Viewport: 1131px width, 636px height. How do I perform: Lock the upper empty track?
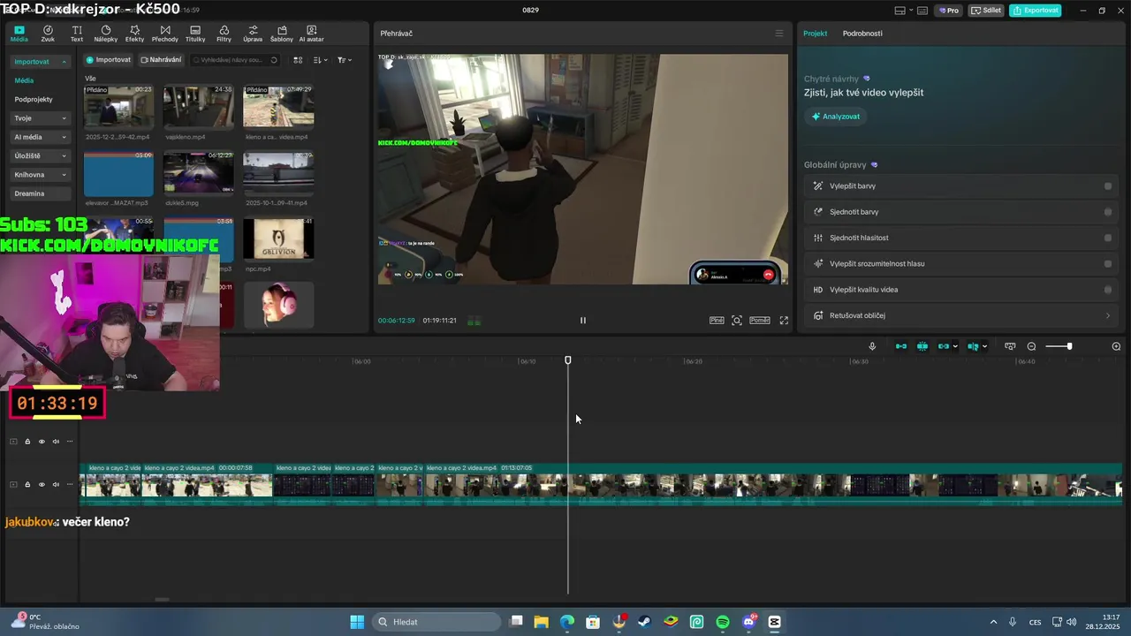[x=27, y=442]
